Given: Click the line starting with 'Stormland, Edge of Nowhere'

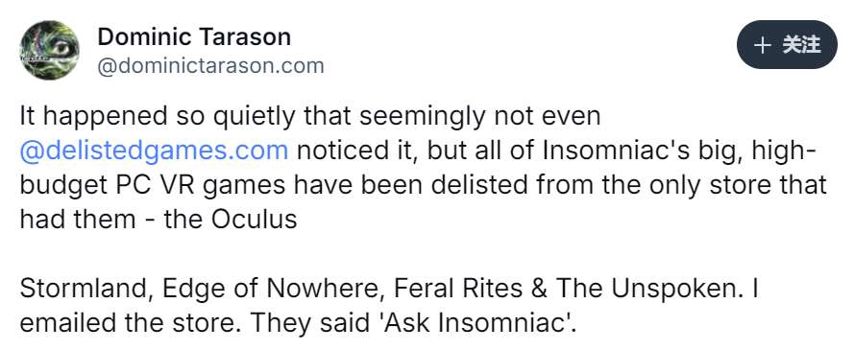Looking at the screenshot, I should click(x=389, y=289).
